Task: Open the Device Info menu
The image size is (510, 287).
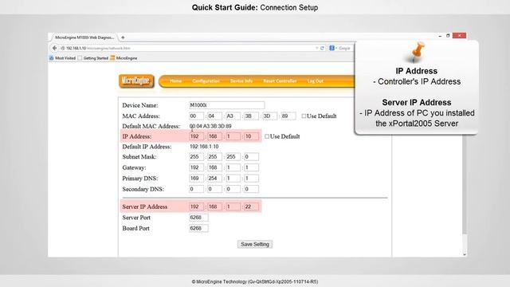Action: pyautogui.click(x=241, y=81)
